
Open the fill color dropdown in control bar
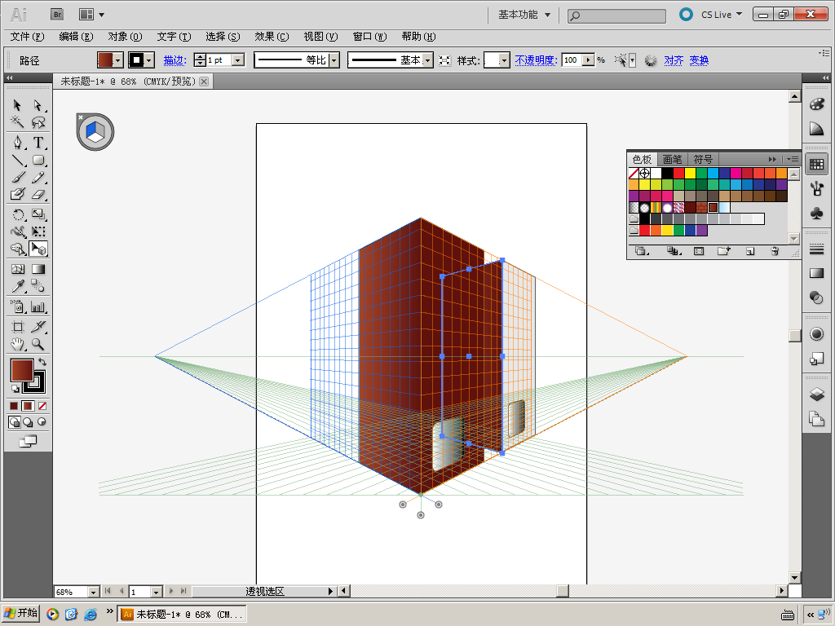[x=118, y=60]
